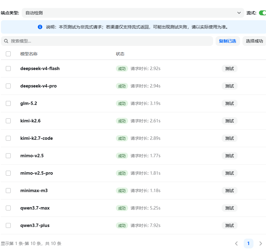Check the deepseek-v4-pro row checkbox

(8, 86)
